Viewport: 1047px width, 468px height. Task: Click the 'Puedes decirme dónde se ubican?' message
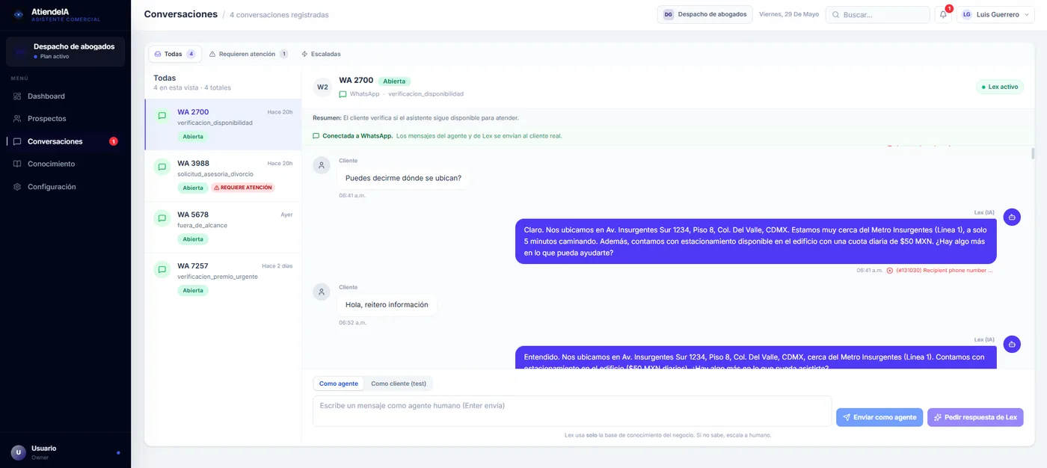tap(403, 178)
